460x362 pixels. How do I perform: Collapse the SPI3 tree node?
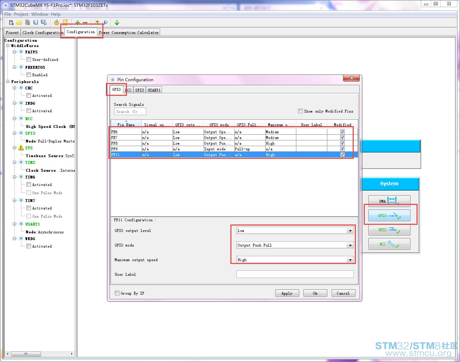15,133
